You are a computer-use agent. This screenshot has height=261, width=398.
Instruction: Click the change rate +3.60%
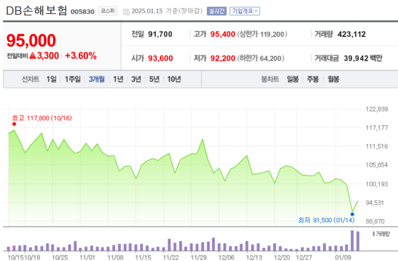pyautogui.click(x=81, y=56)
